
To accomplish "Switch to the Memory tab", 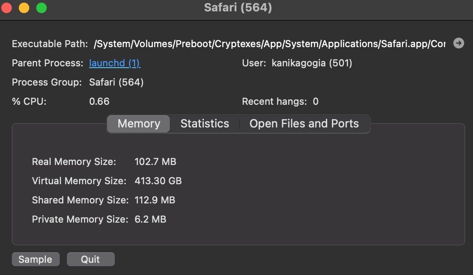I will pos(139,124).
